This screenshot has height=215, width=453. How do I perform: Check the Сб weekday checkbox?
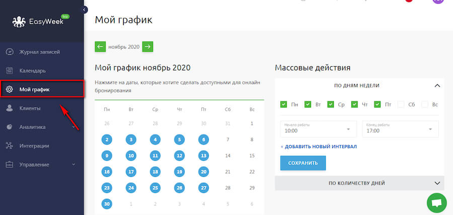click(x=401, y=104)
